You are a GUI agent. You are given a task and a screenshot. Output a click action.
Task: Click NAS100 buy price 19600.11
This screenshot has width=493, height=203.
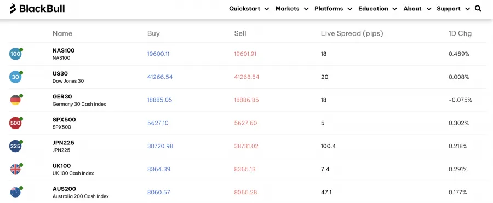point(158,54)
